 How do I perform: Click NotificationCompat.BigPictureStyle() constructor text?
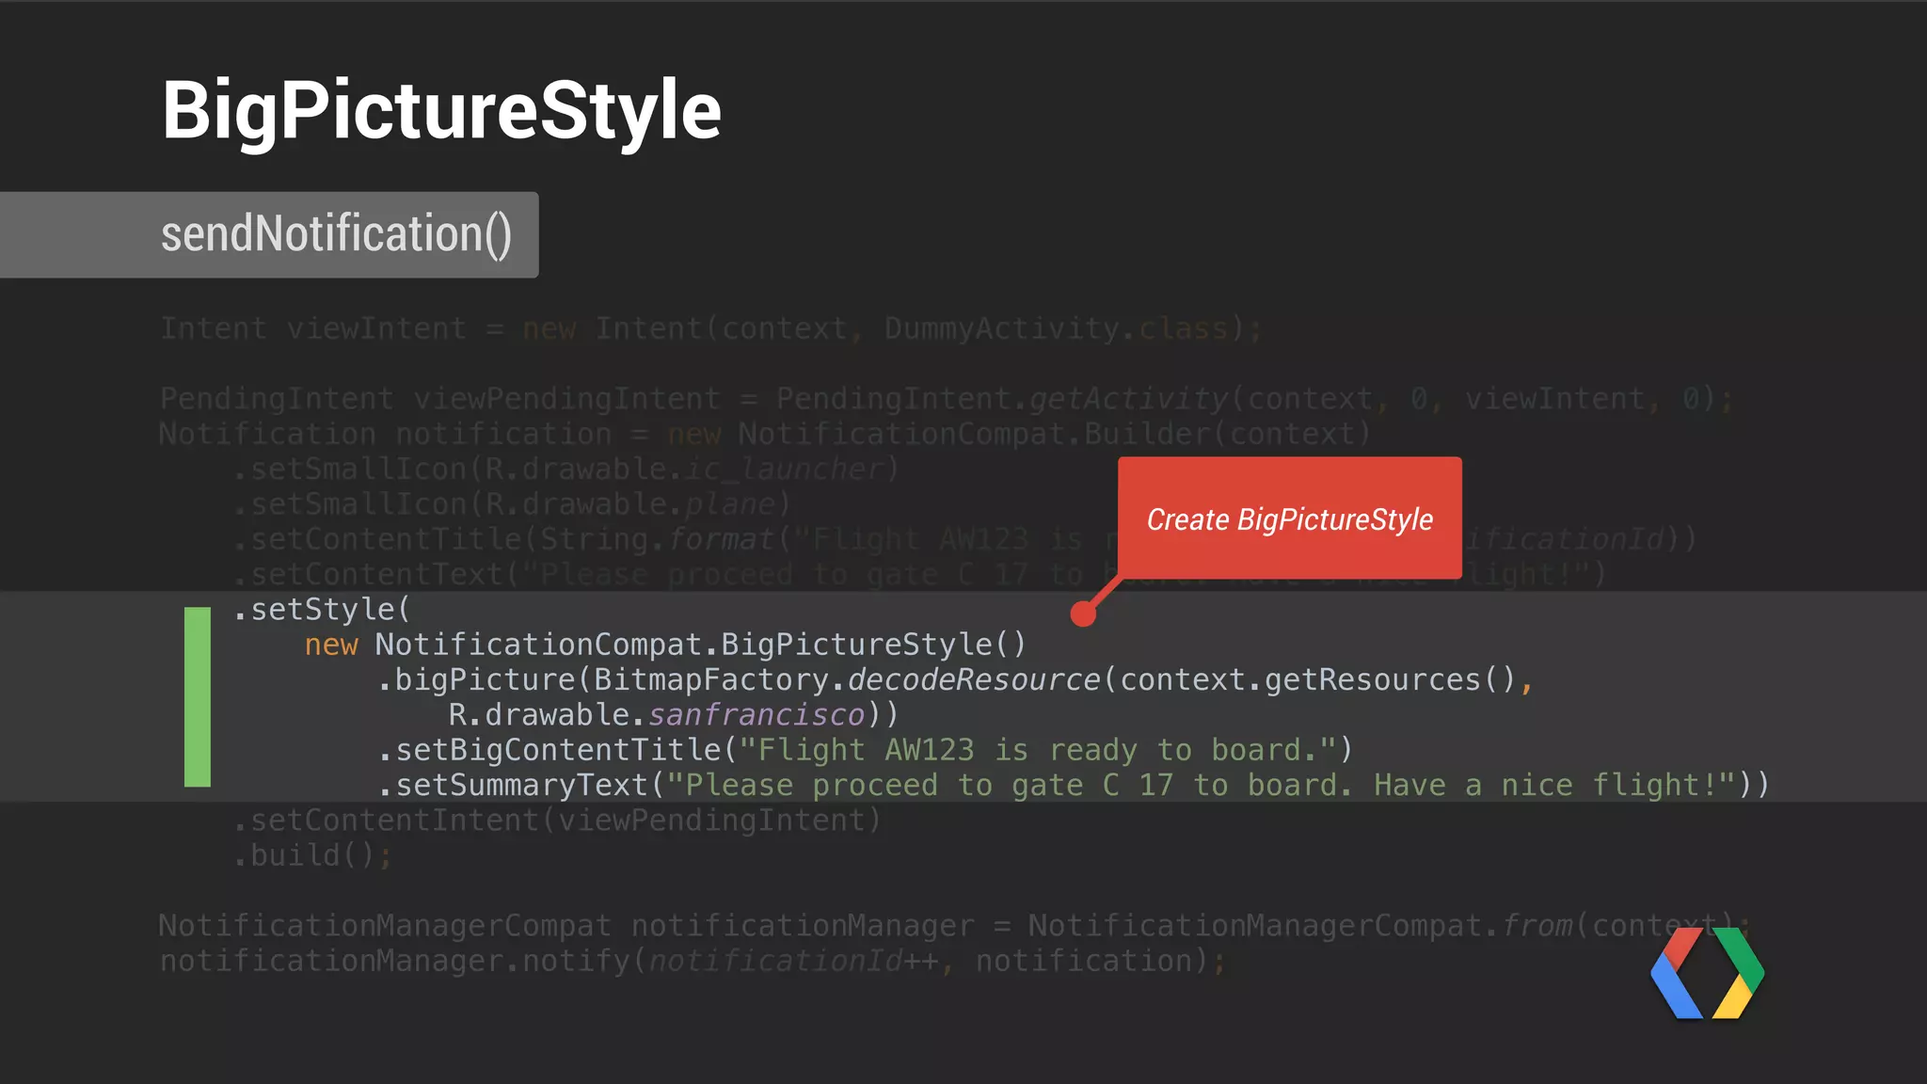click(700, 646)
